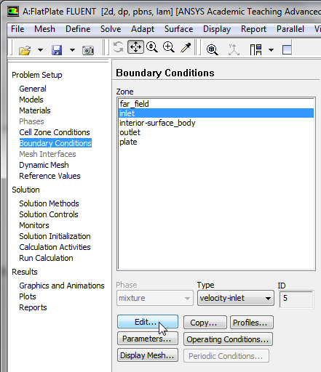Open the Type velocity-inlet dropdown

point(236,298)
